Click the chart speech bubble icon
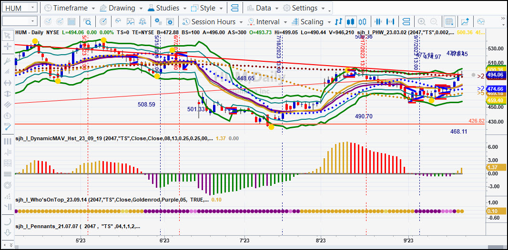The height and width of the screenshot is (250, 508). coord(480,22)
